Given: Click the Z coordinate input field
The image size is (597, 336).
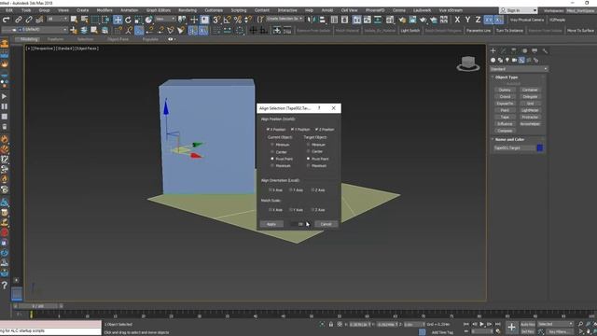Looking at the screenshot, I should click(x=414, y=325).
